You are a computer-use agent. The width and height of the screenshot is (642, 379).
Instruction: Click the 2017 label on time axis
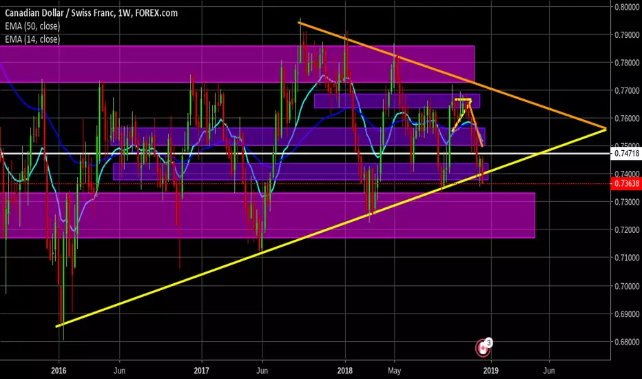(201, 371)
